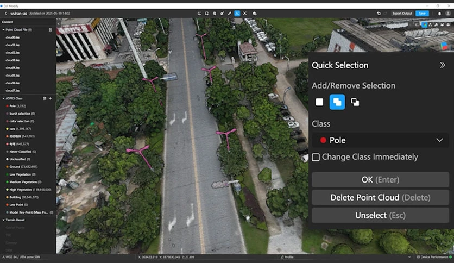
Task: Activate the round toolbar icon left of the brush tool
Action: [215, 14]
